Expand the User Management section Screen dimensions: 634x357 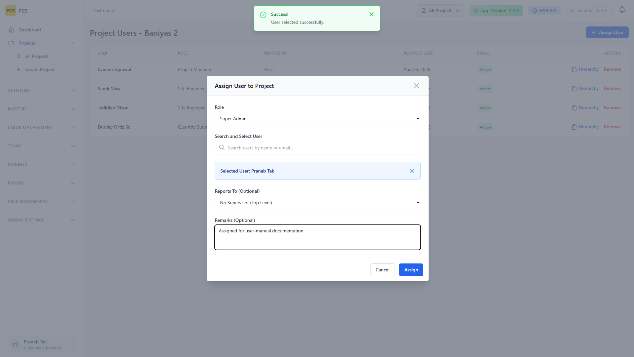click(42, 201)
